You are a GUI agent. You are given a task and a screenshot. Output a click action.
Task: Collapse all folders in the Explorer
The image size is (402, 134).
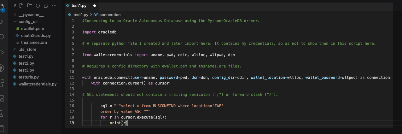(x=46, y=5)
